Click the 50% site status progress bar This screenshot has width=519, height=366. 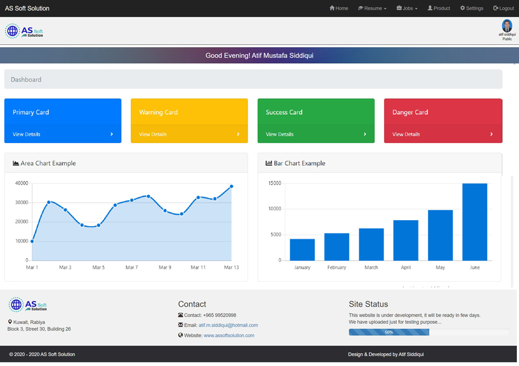tap(389, 332)
